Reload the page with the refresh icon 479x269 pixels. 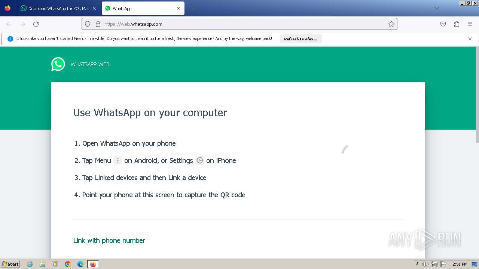pos(36,24)
